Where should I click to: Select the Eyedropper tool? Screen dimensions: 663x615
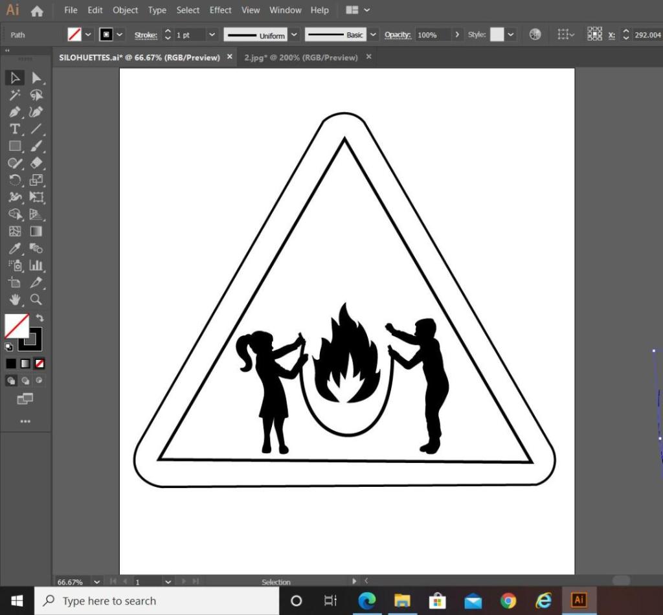pyautogui.click(x=15, y=249)
